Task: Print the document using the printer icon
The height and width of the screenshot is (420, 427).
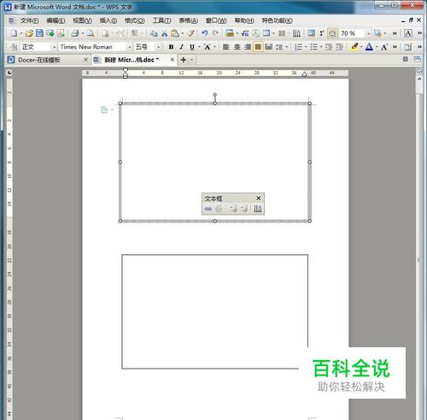Action: click(75, 33)
